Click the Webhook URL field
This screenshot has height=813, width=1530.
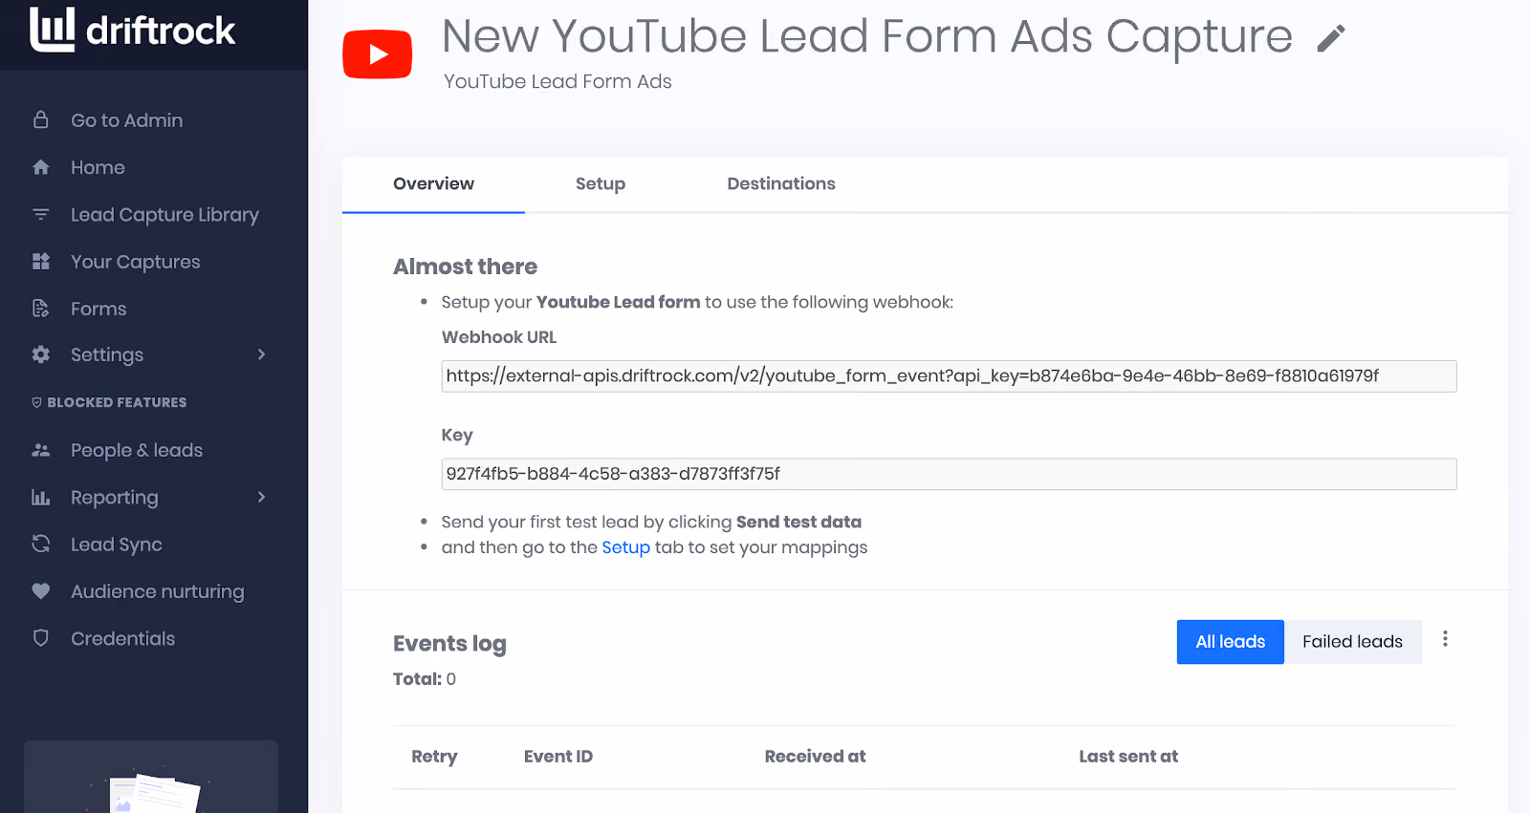click(x=949, y=375)
